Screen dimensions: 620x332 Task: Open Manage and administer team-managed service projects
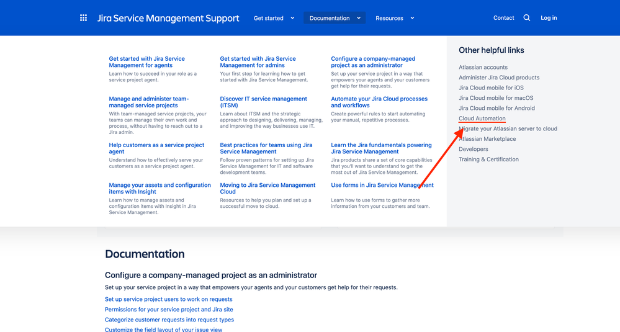click(149, 102)
